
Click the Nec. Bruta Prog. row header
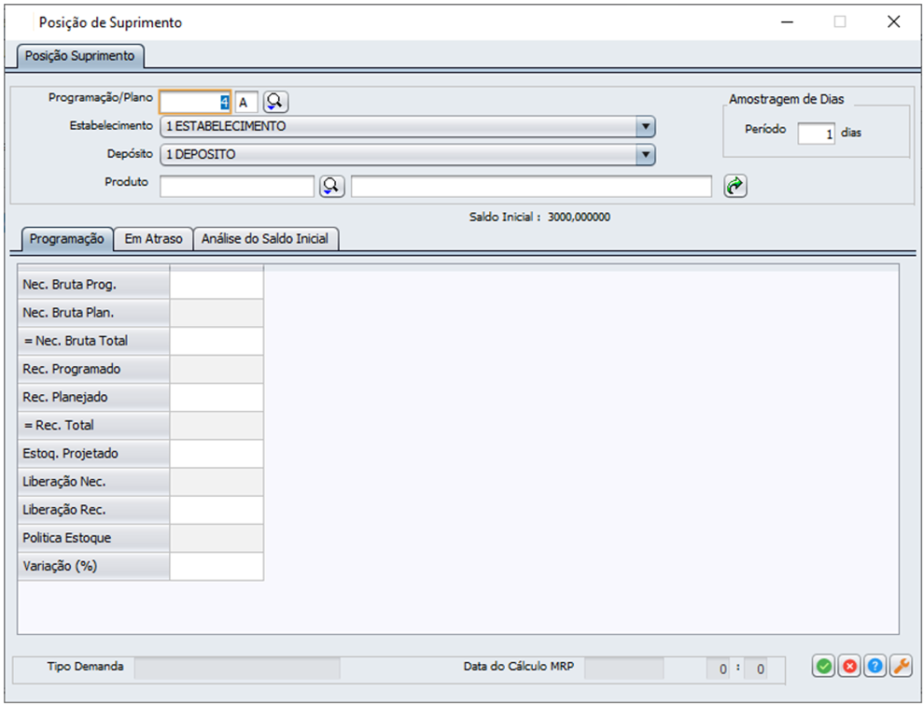[93, 285]
